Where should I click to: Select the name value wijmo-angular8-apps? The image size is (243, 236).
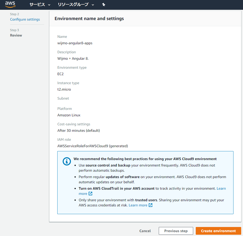pos(75,43)
